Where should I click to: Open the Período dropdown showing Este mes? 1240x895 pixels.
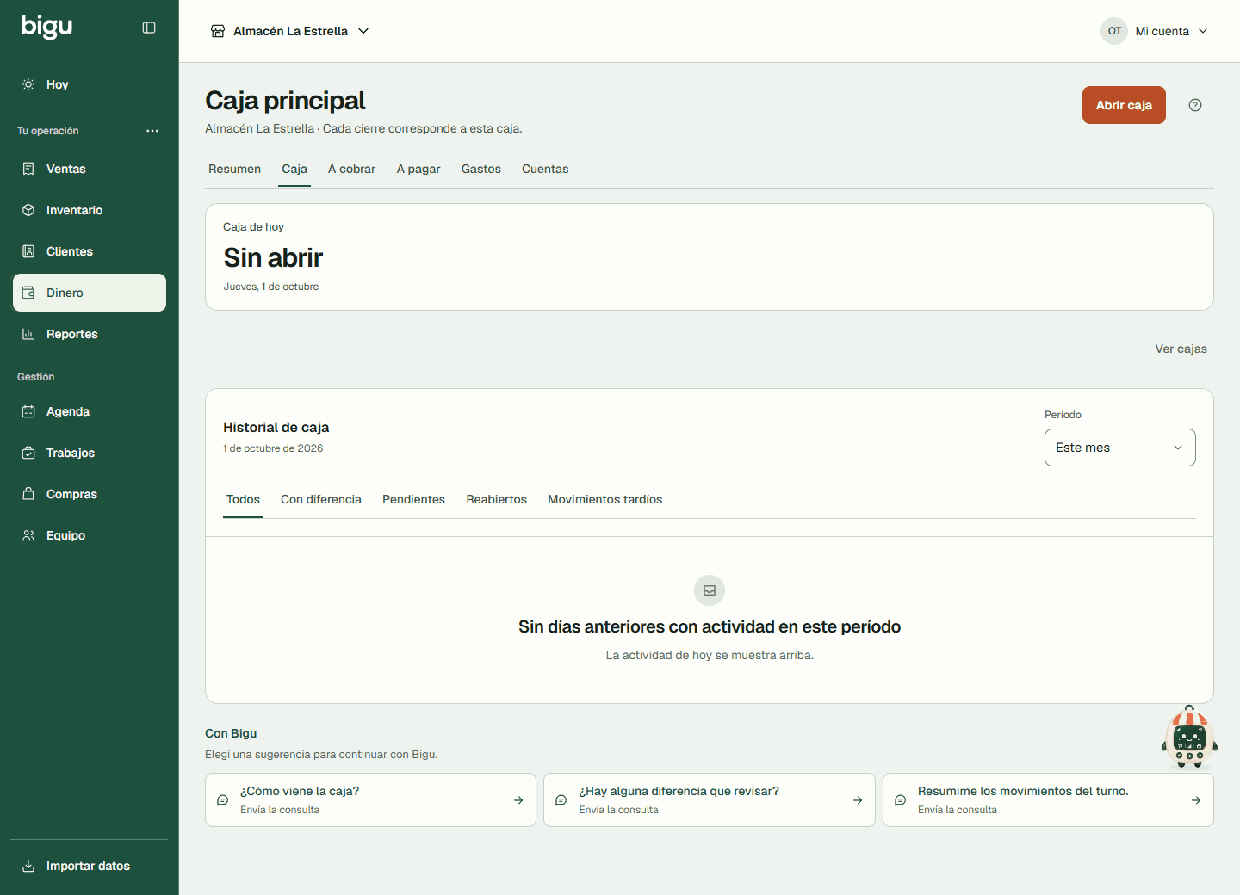click(1119, 447)
